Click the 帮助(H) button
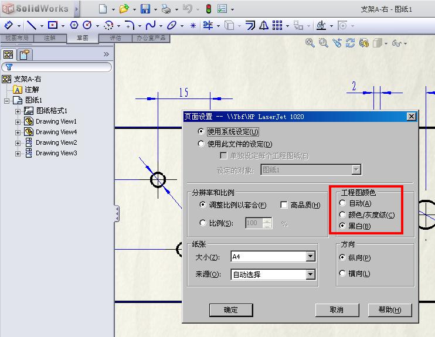The image size is (435, 337). [x=390, y=310]
